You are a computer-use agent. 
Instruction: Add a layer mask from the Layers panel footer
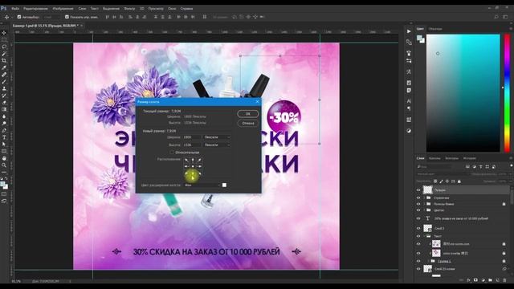(x=475, y=280)
